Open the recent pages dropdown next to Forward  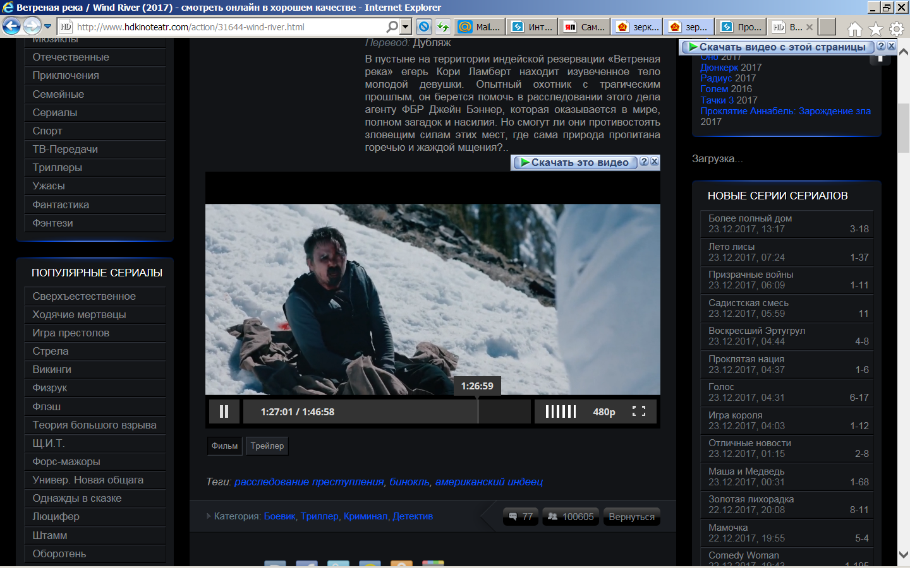47,27
